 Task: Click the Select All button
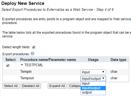pos(11,86)
